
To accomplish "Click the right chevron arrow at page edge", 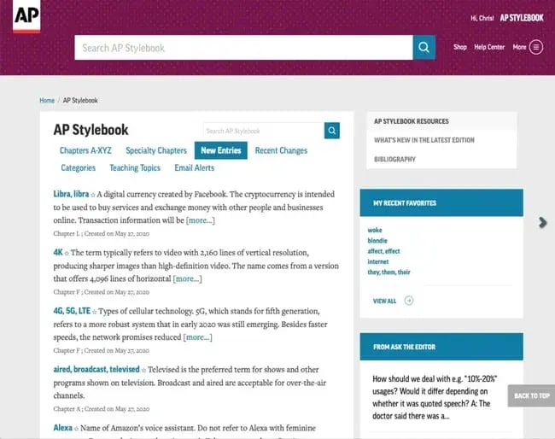I will coord(542,222).
